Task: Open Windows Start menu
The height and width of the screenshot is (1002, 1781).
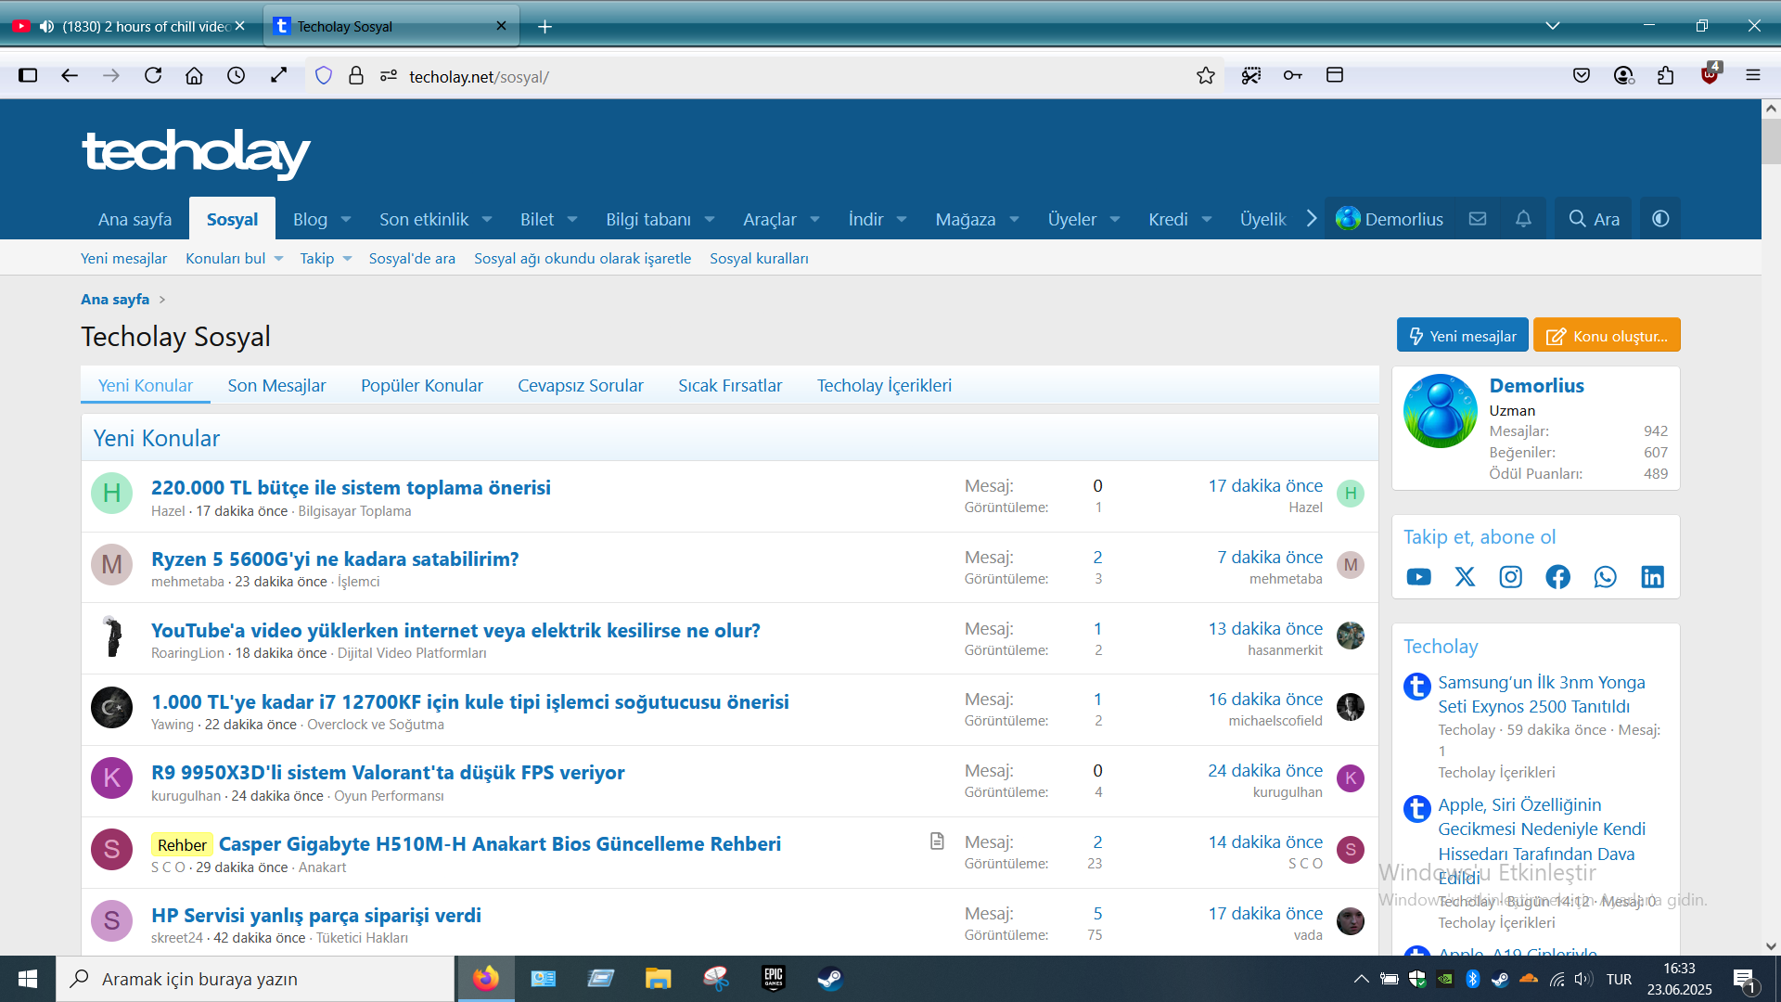Action: click(28, 979)
